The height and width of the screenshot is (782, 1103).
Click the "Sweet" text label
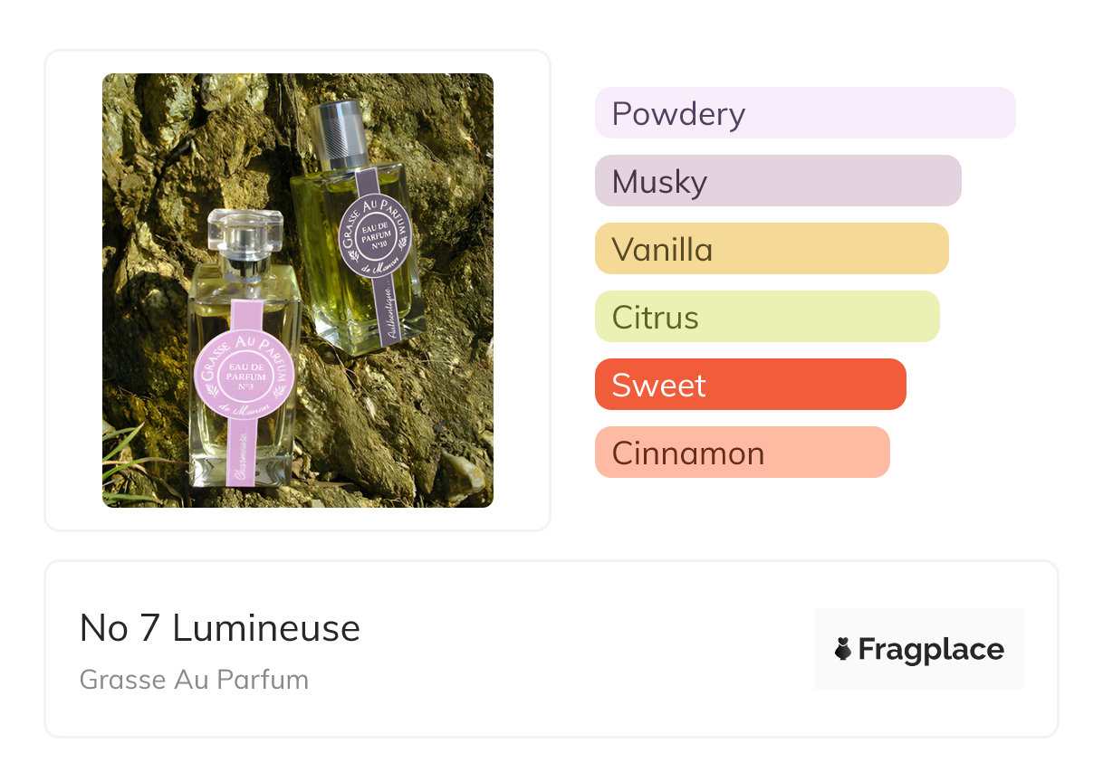tap(658, 386)
